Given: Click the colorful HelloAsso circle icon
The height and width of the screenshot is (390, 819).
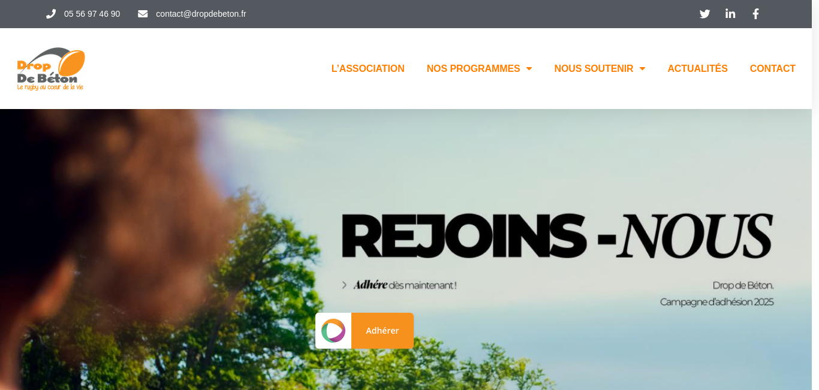Looking at the screenshot, I should [x=333, y=331].
